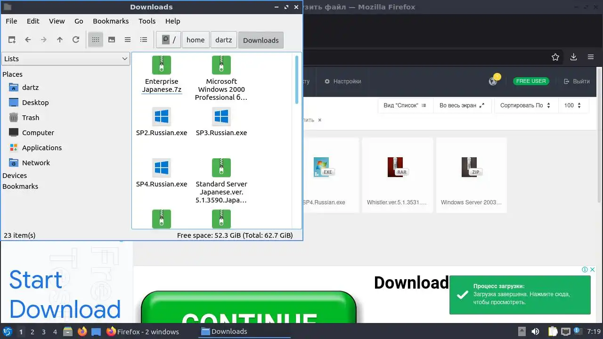Open the File menu
The image size is (603, 339).
pos(11,21)
